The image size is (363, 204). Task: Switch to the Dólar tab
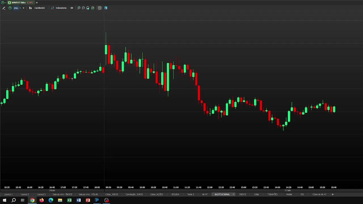tap(257, 194)
